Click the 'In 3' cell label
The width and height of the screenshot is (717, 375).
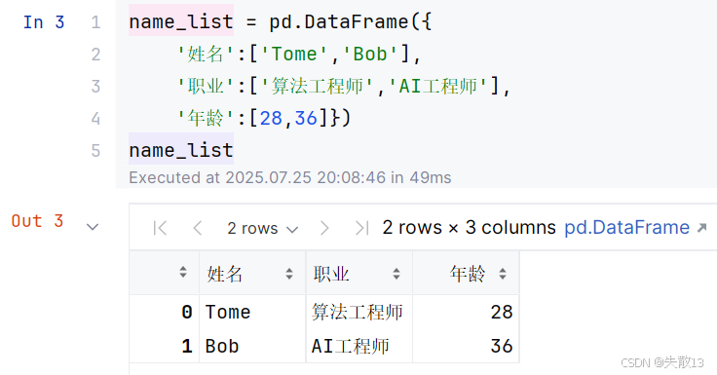(x=44, y=22)
